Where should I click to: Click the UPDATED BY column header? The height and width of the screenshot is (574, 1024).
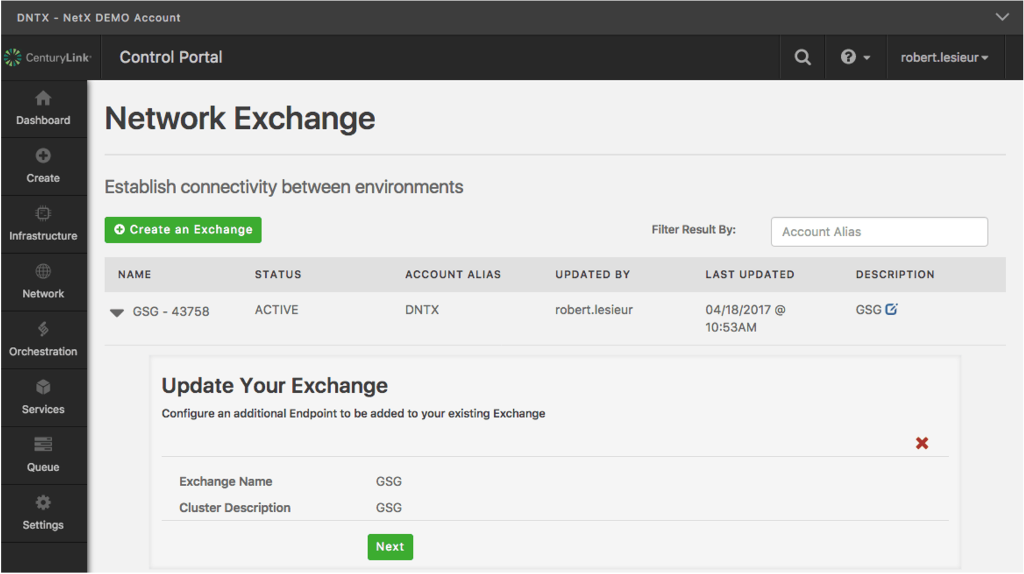point(592,275)
